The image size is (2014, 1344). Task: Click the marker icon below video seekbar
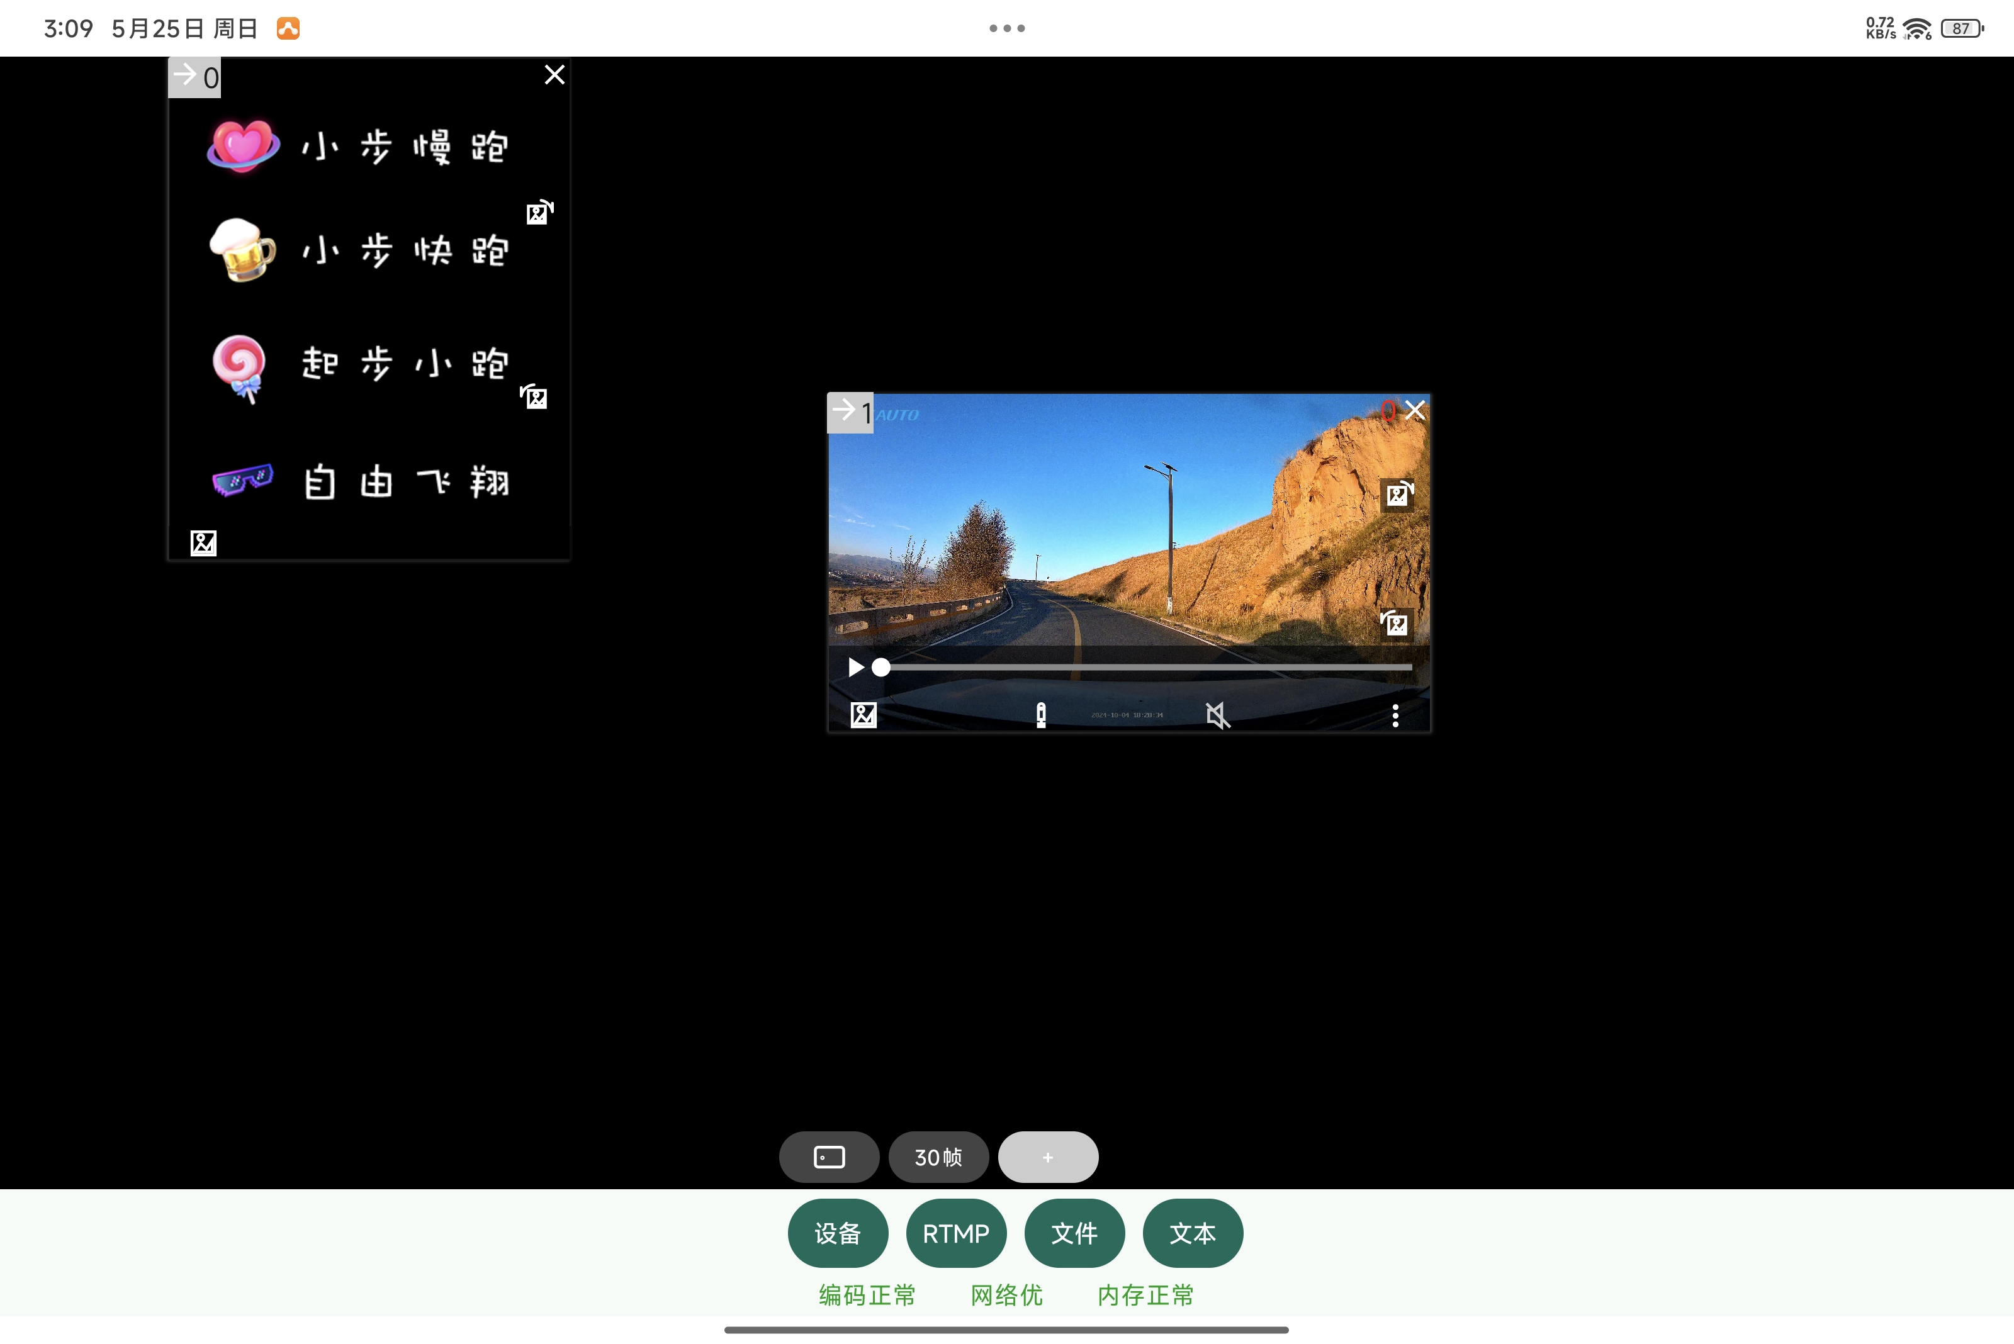(x=1041, y=715)
